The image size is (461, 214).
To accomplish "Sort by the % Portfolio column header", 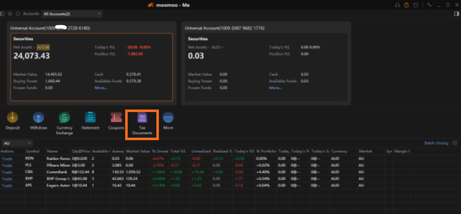I will coord(266,151).
